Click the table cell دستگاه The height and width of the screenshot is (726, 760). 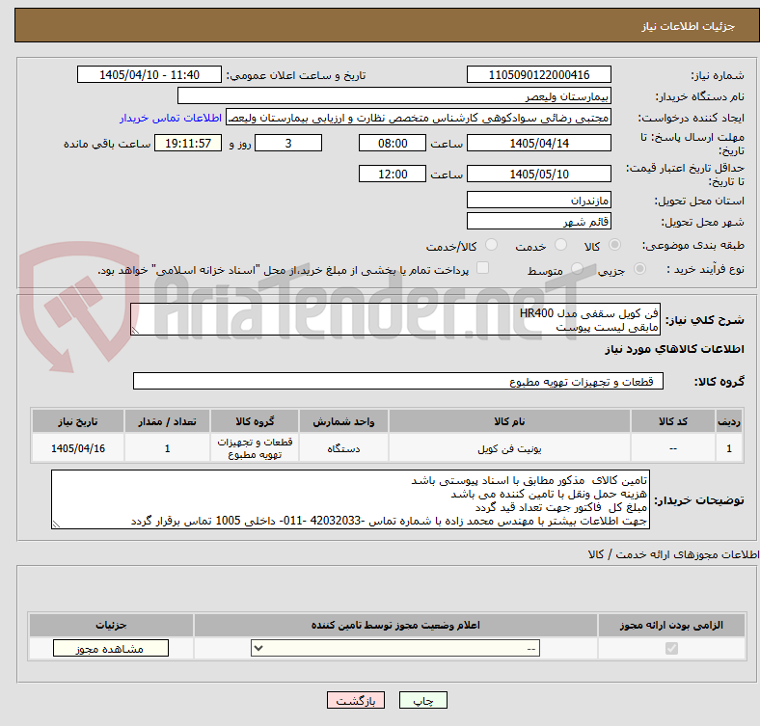[343, 448]
